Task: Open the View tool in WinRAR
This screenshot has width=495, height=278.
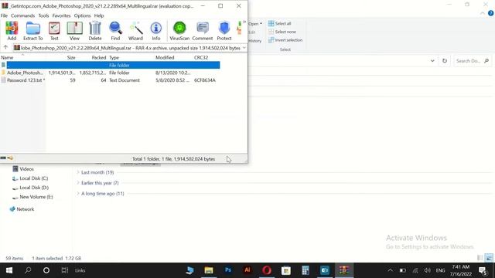Action: (x=74, y=31)
